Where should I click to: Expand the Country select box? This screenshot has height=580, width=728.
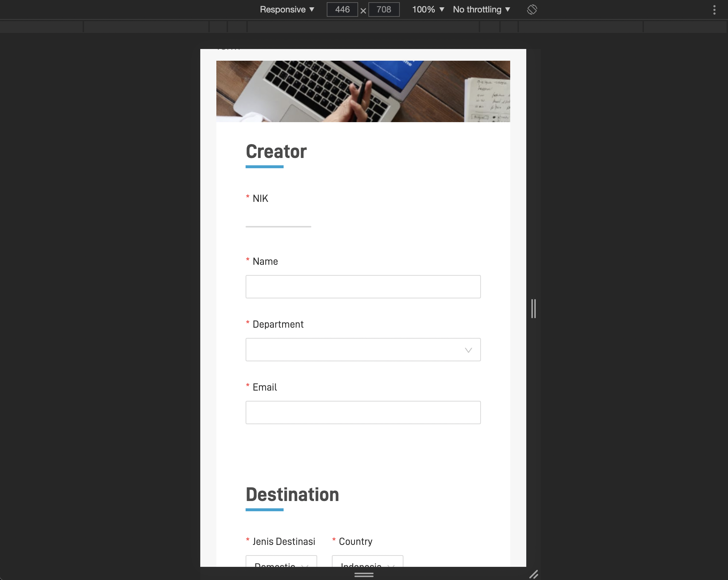click(x=367, y=562)
